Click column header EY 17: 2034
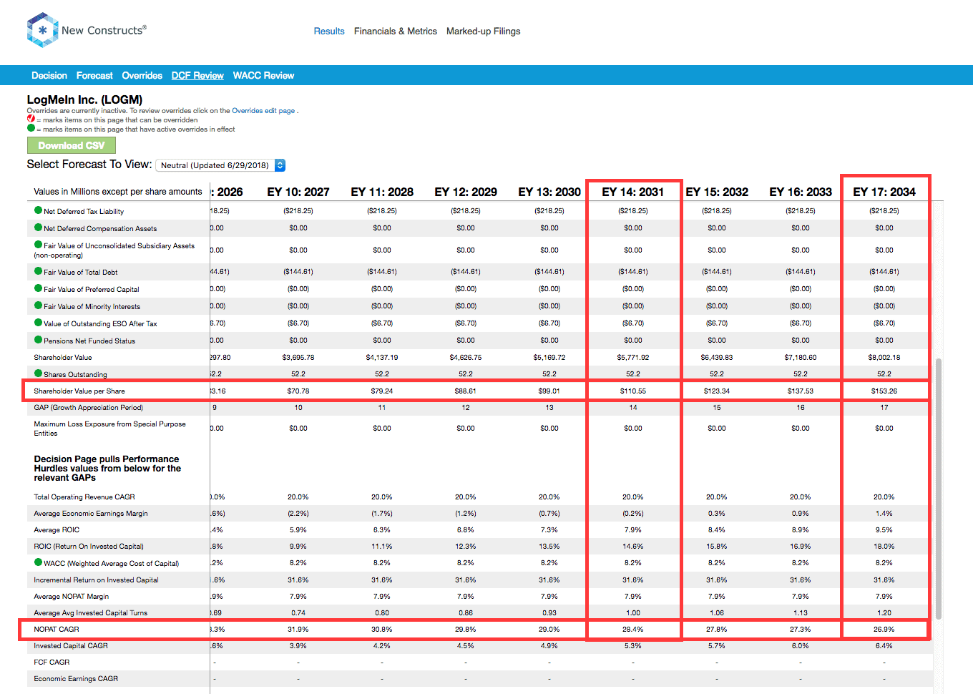The height and width of the screenshot is (694, 973). [x=884, y=192]
